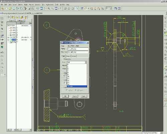
Task: Collapse the Size dropdown arrow
Action: coord(86,62)
